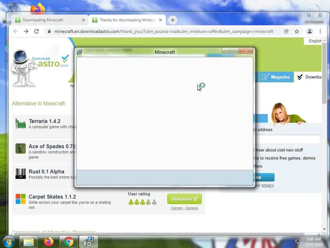Image resolution: width=330 pixels, height=248 pixels.
Task: Select Thanks for downloading Minecraft tab
Action: [x=127, y=20]
